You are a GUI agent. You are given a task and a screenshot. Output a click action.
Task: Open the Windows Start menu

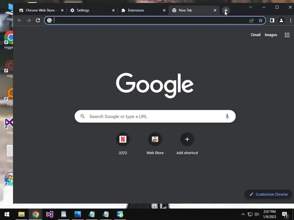pyautogui.click(x=7, y=214)
